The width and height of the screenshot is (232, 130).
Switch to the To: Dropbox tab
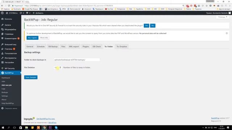pos(122,47)
